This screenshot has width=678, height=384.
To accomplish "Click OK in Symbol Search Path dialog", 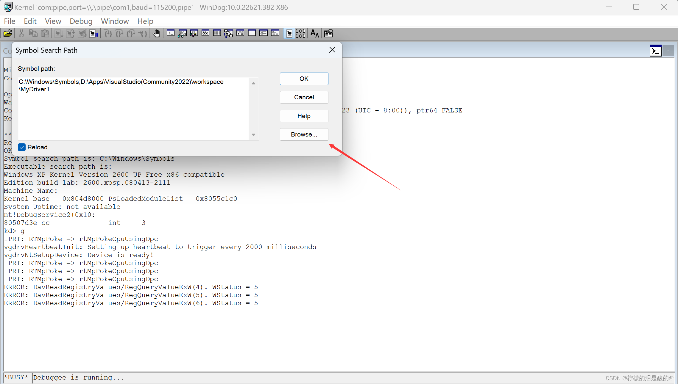I will pyautogui.click(x=304, y=79).
